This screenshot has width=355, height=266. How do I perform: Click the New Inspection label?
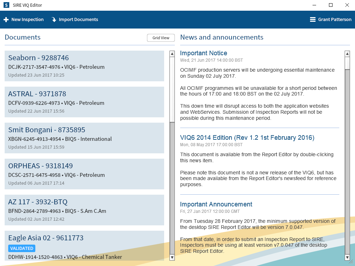(27, 20)
